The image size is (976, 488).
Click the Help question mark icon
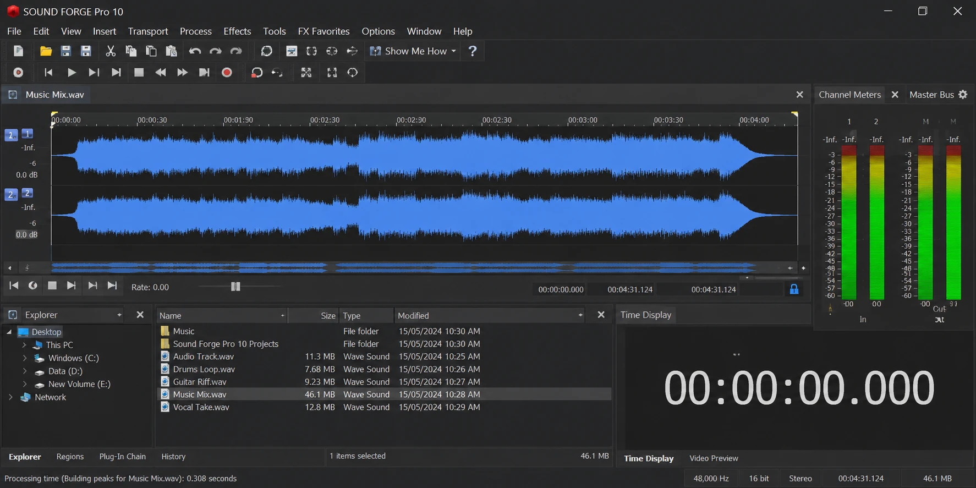point(472,51)
